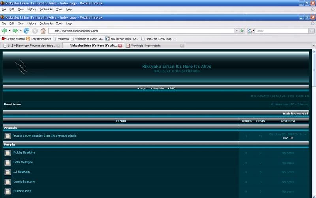The image size is (316, 198).
Task: Click the forum icon beside Hudson Platt
Action: click(8, 192)
